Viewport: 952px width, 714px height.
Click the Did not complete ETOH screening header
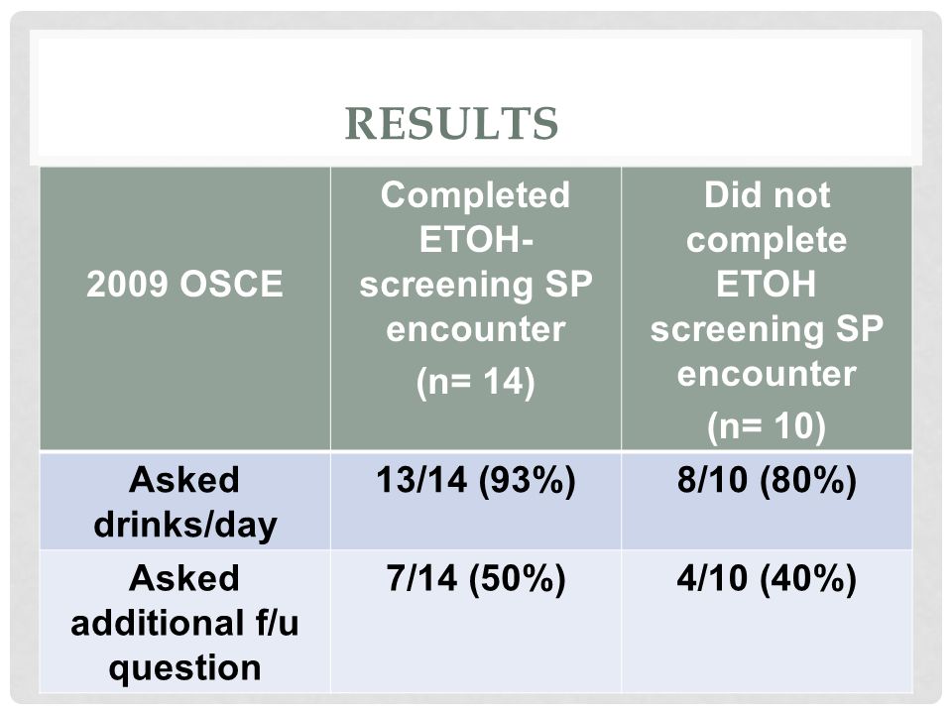pos(767,308)
